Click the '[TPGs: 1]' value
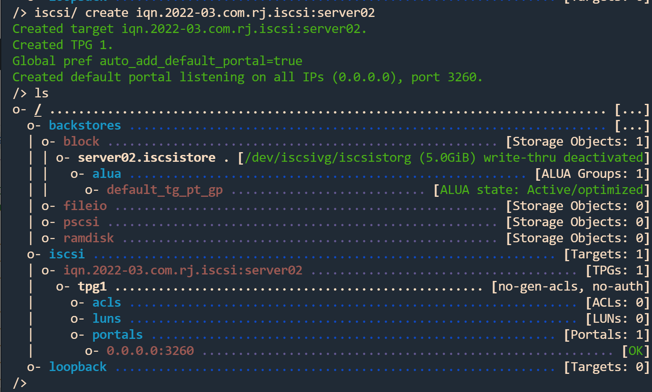 [x=618, y=270]
